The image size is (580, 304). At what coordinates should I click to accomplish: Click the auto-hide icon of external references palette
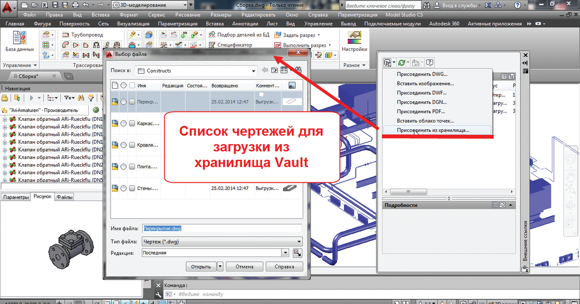[x=525, y=63]
